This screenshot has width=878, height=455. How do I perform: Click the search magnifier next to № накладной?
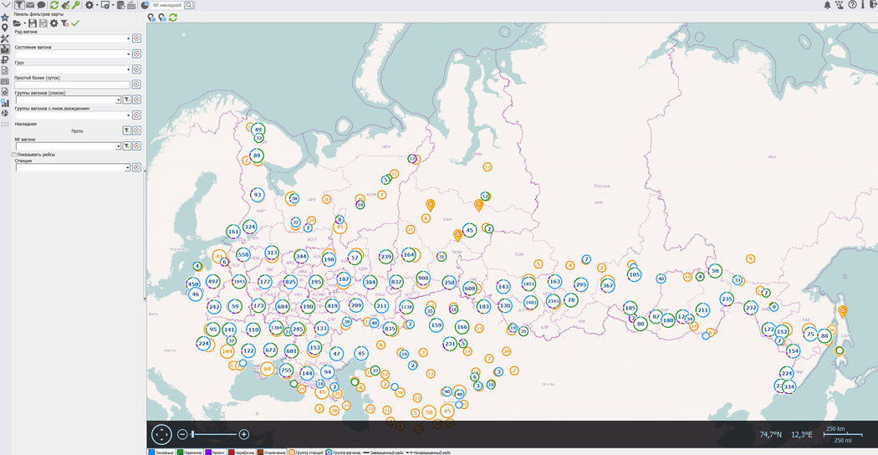click(189, 5)
